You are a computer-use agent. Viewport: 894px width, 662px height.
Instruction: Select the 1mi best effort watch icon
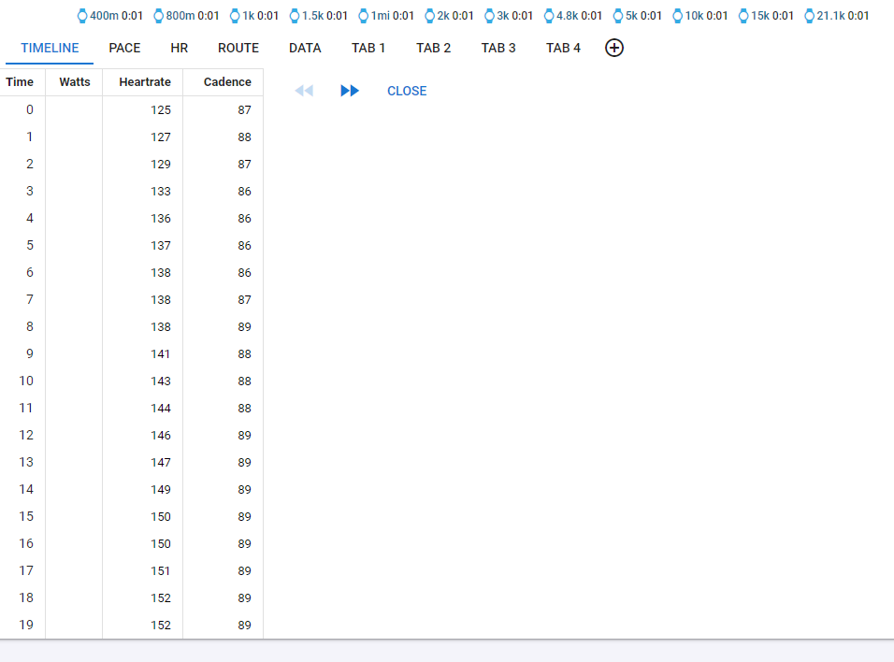pos(364,16)
